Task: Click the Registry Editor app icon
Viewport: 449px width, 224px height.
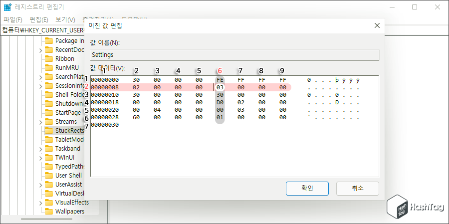Action: tap(7, 7)
